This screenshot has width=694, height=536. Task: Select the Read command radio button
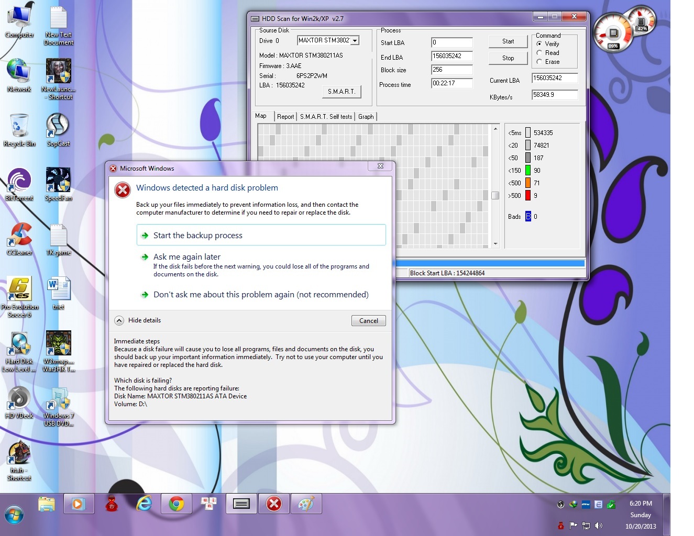(539, 53)
